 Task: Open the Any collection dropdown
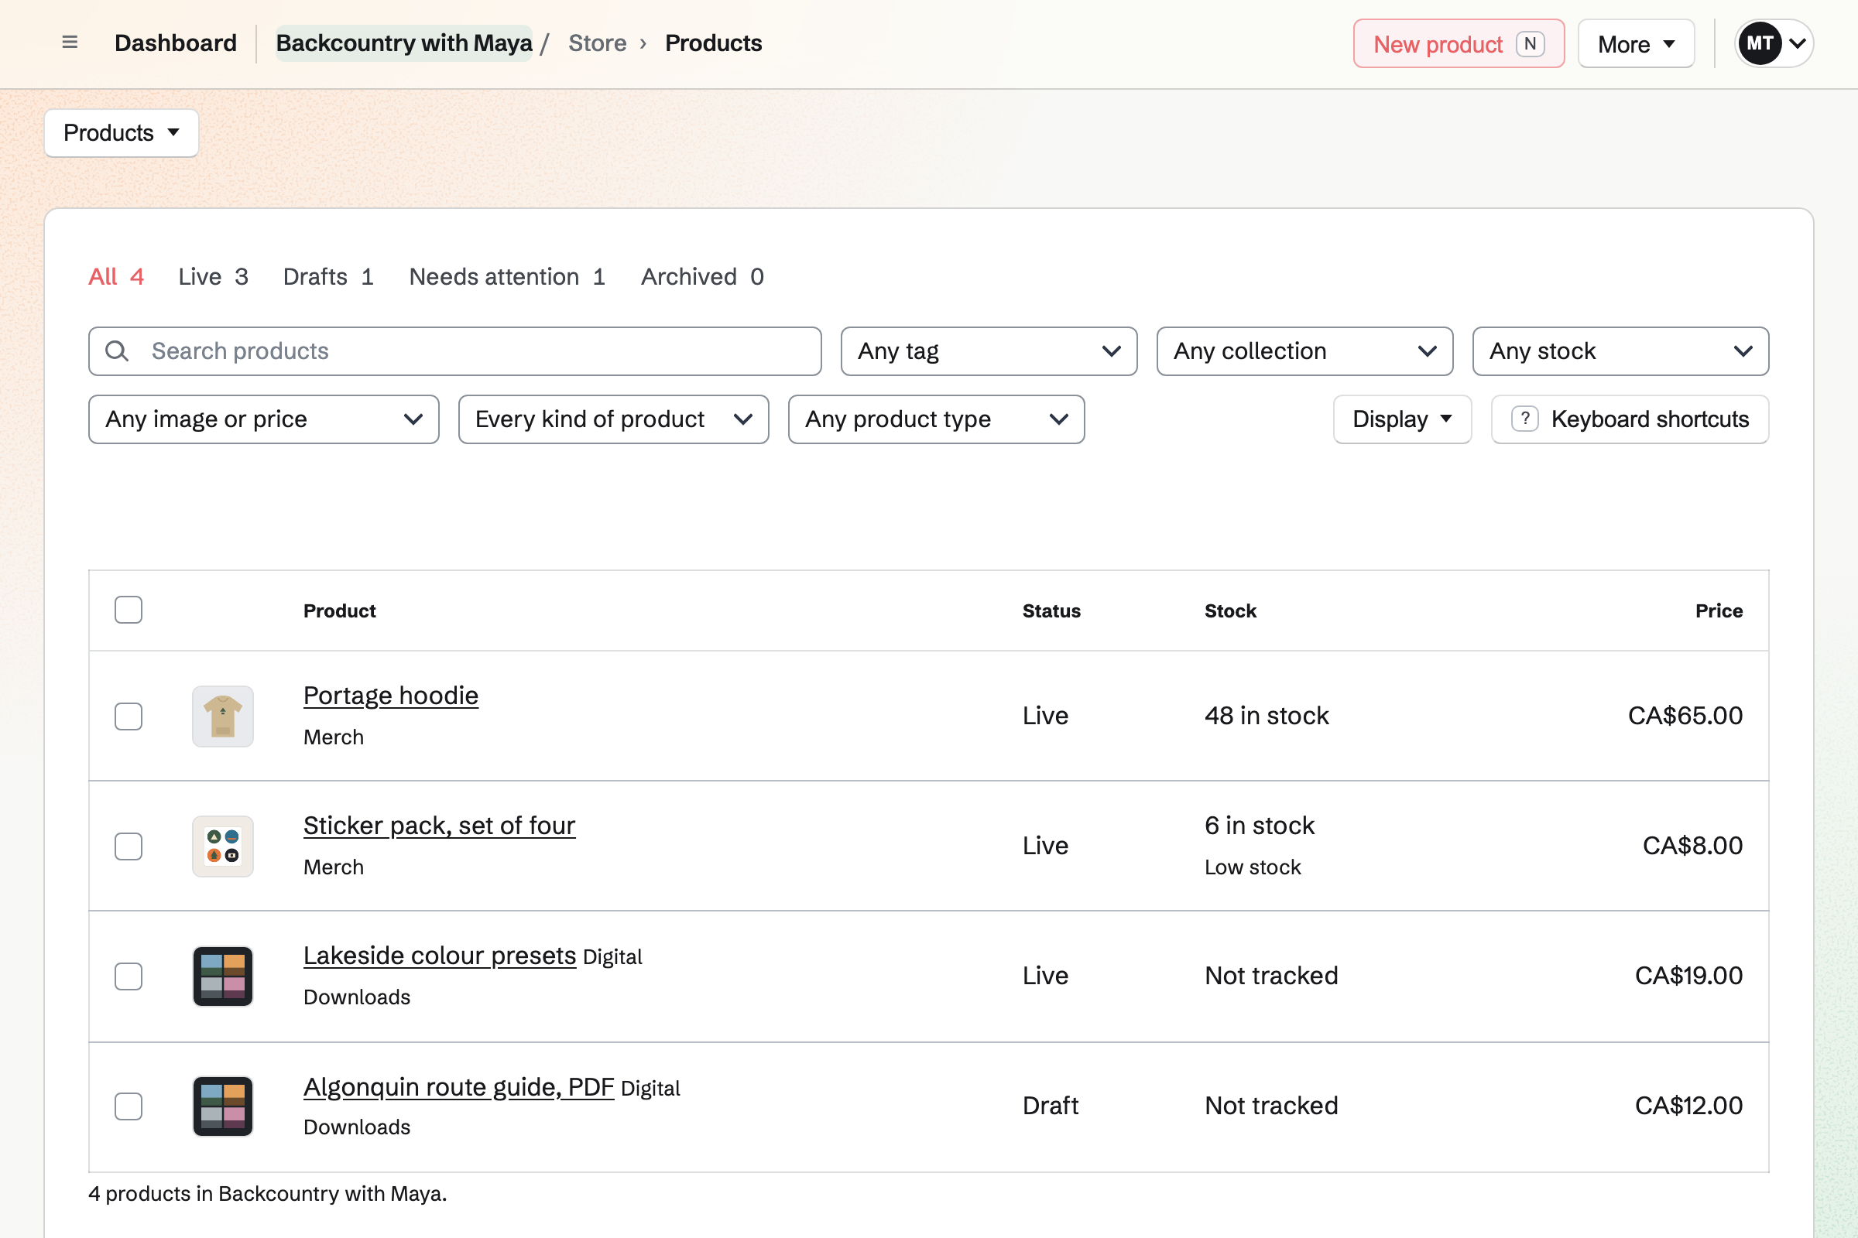click(1305, 351)
